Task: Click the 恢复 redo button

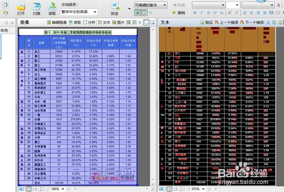Action: tap(179, 5)
